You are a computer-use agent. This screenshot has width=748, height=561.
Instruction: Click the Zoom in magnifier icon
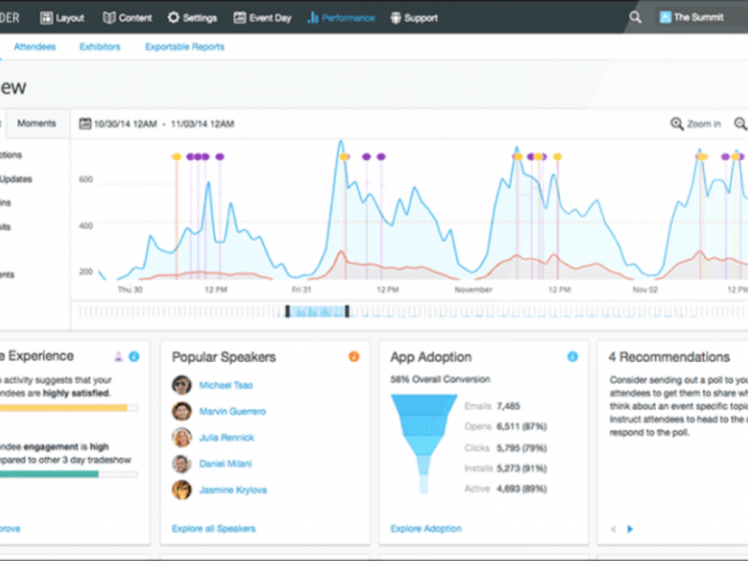(x=677, y=124)
